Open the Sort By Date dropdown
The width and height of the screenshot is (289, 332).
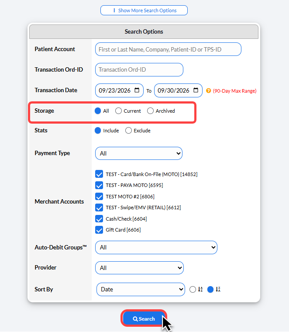pos(141,289)
